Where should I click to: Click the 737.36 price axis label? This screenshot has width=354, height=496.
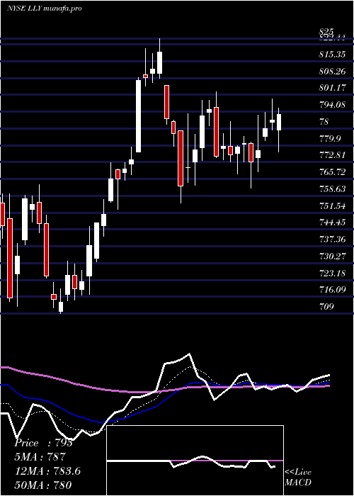(x=332, y=239)
